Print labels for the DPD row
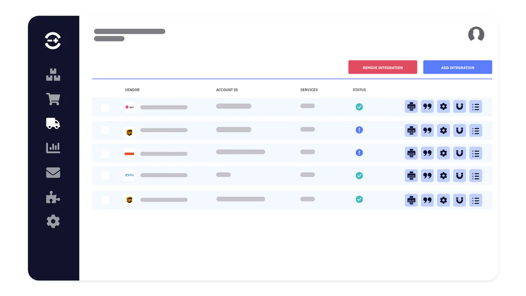The height and width of the screenshot is (296, 526). point(411,106)
